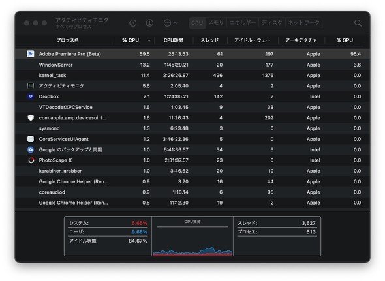Open the ellipsis more-options dropdown

coord(170,23)
